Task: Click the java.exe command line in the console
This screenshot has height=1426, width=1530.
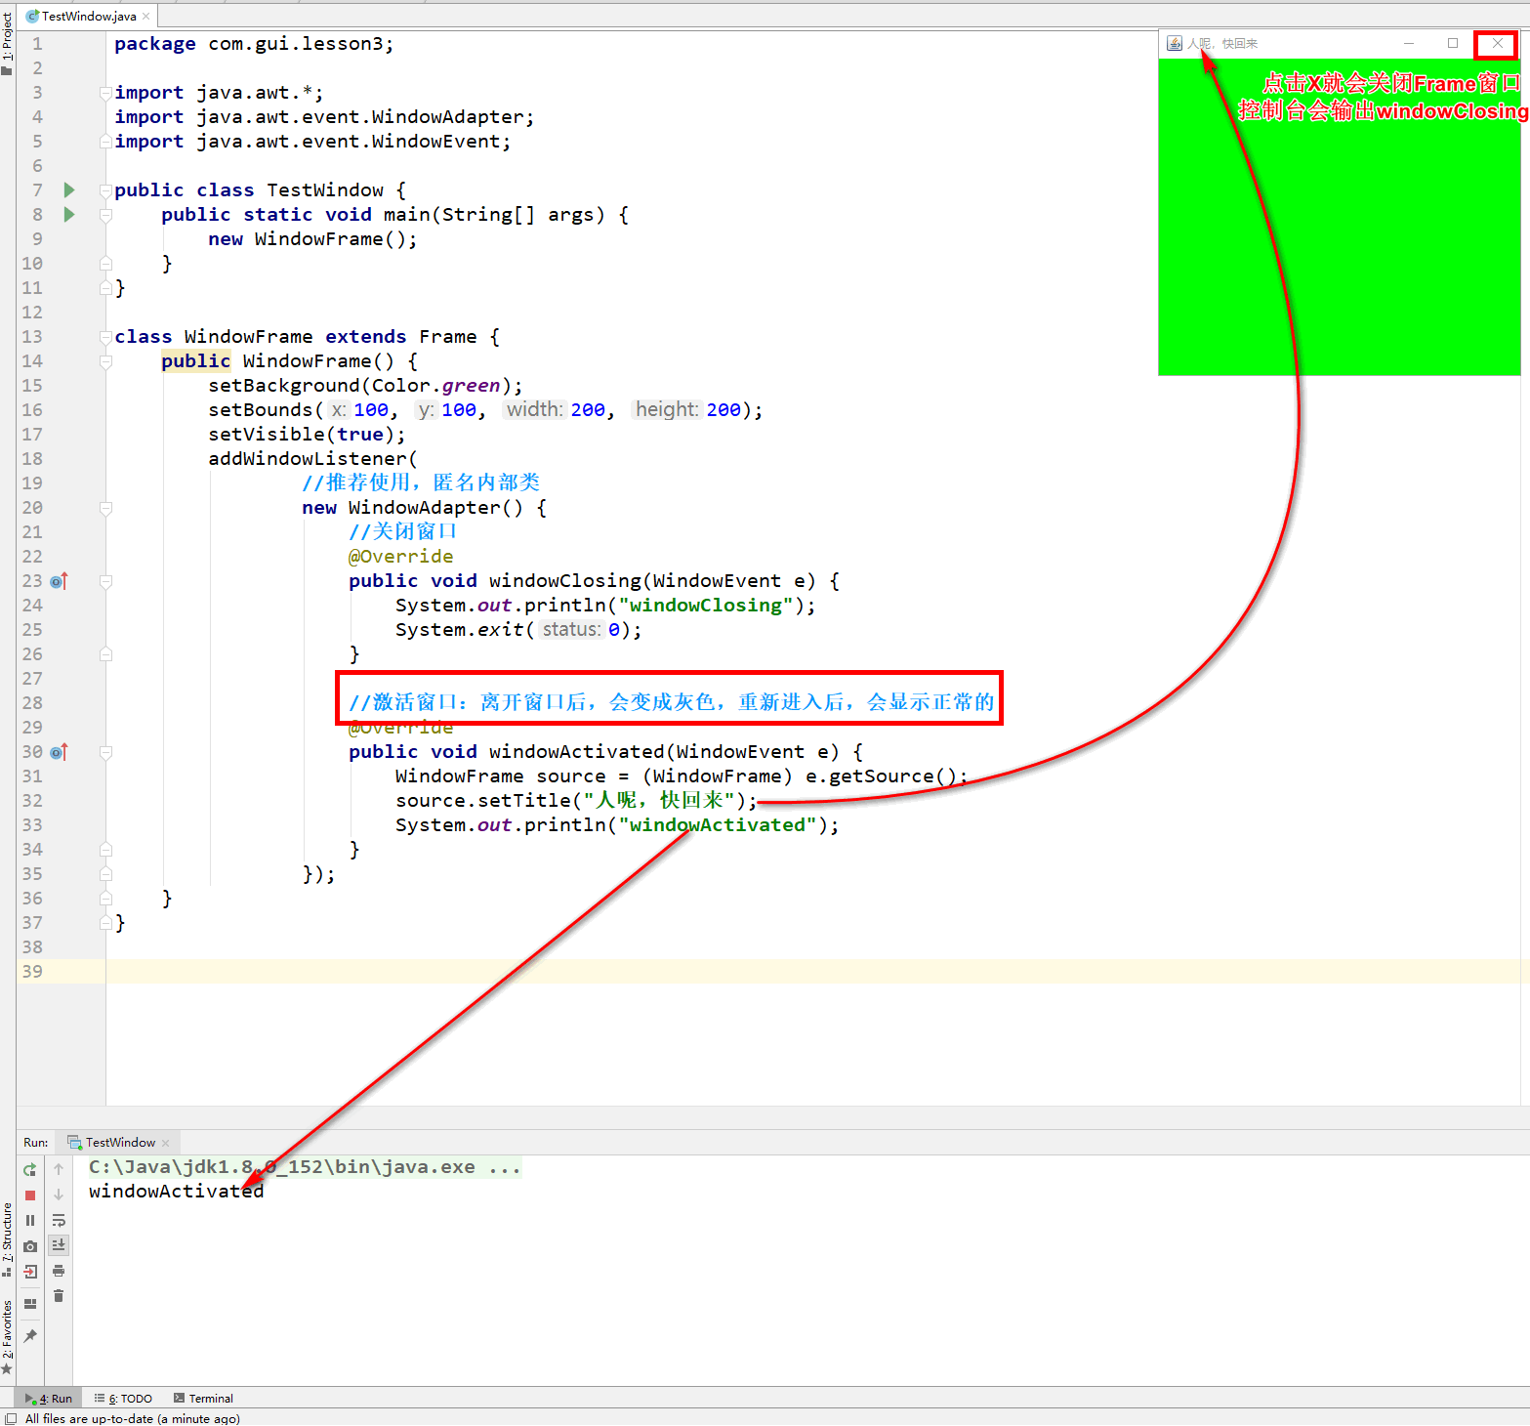Action: pyautogui.click(x=305, y=1167)
